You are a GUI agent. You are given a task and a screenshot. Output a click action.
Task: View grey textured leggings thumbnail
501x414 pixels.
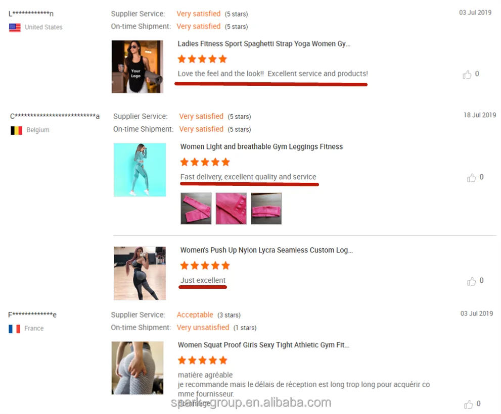click(138, 368)
